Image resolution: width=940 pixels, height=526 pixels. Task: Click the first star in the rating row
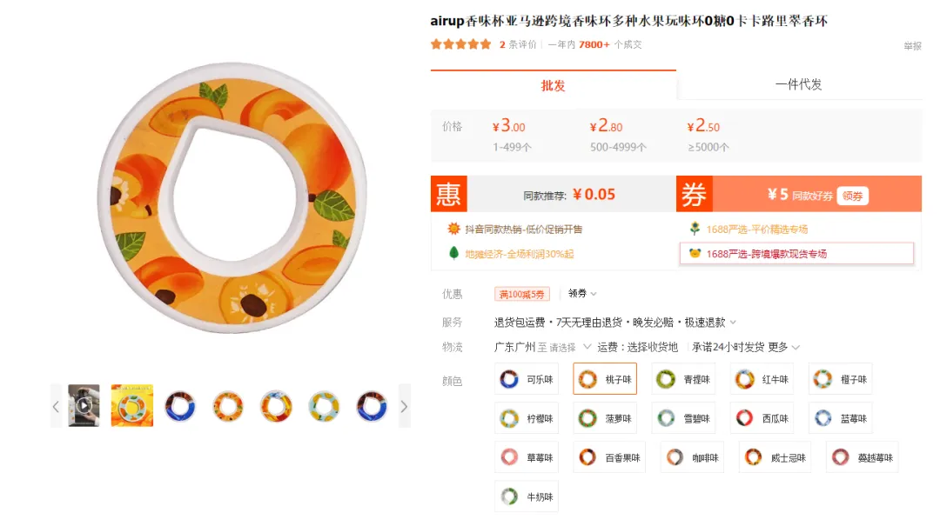[436, 43]
